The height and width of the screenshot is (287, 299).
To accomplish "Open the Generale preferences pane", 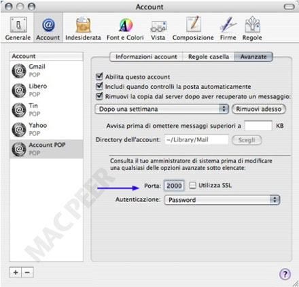I will point(18,29).
